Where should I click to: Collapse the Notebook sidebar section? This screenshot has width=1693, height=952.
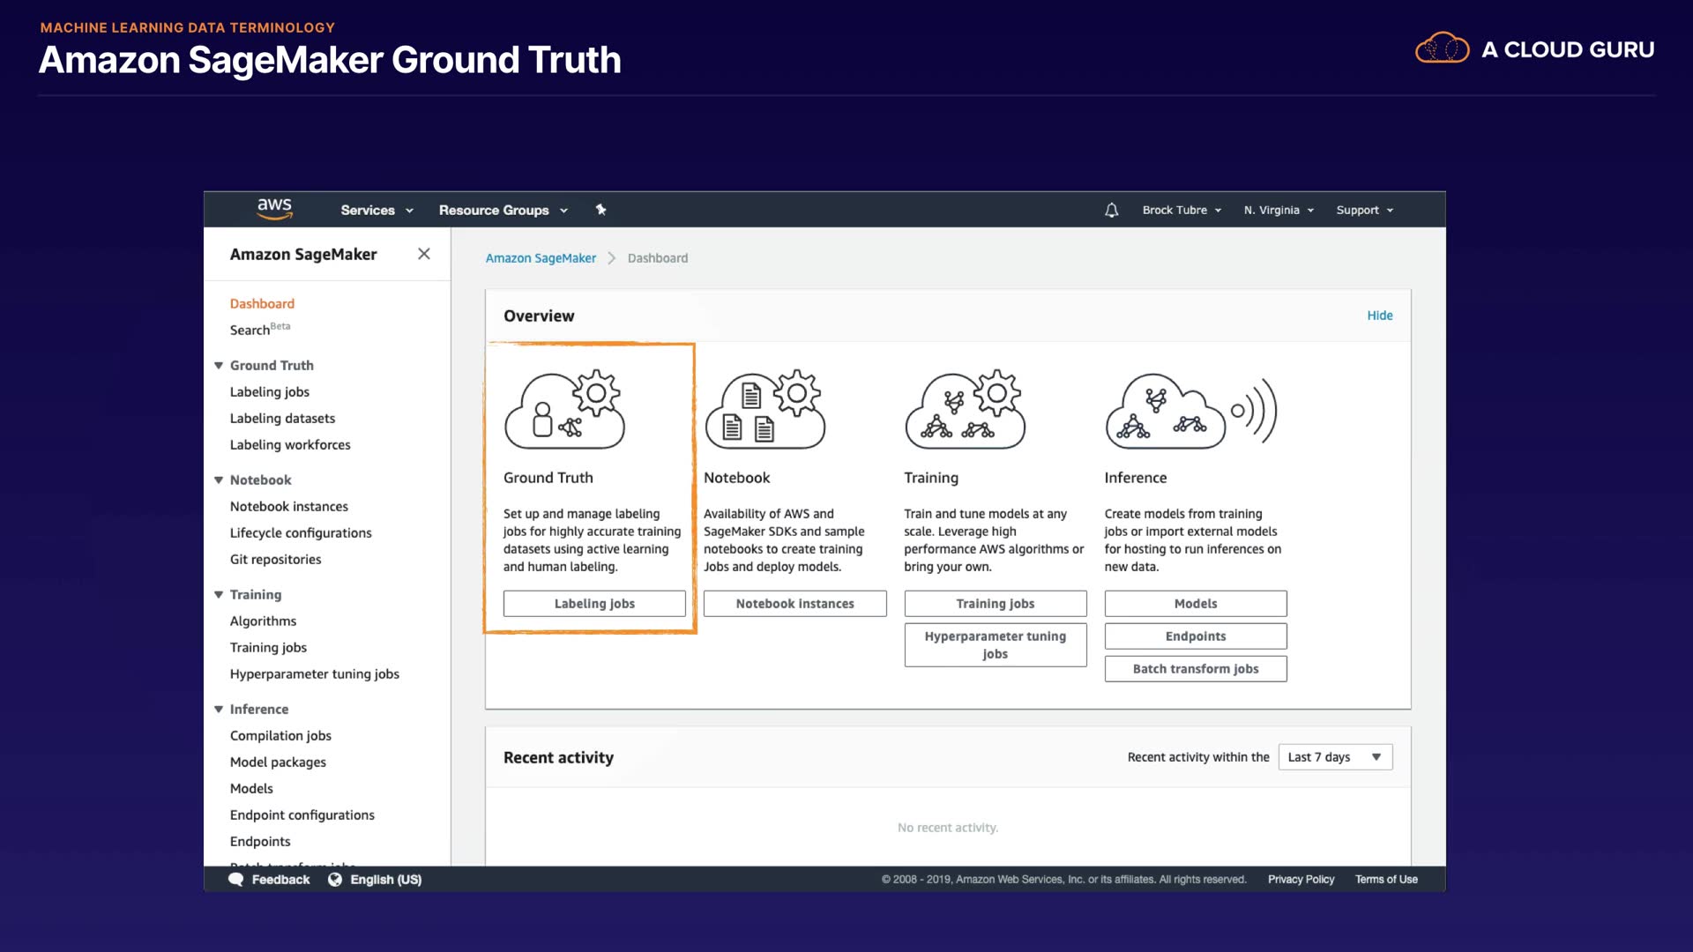tap(219, 480)
